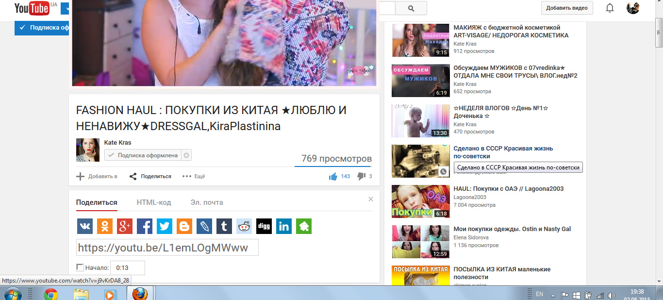
Task: Open video Обсуждаем МУЖИКОВ с 07vredinka
Action: coord(515,72)
